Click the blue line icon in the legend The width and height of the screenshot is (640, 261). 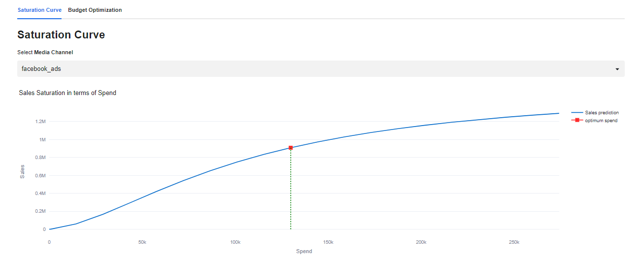(576, 113)
